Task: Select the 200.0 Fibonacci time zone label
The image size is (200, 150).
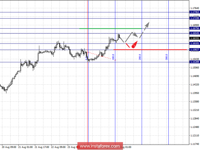Action: pos(140,57)
